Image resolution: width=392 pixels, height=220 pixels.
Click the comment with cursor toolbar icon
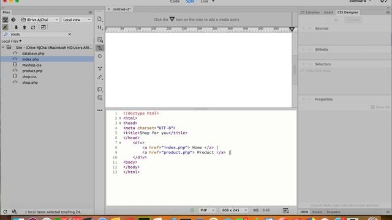(x=100, y=98)
